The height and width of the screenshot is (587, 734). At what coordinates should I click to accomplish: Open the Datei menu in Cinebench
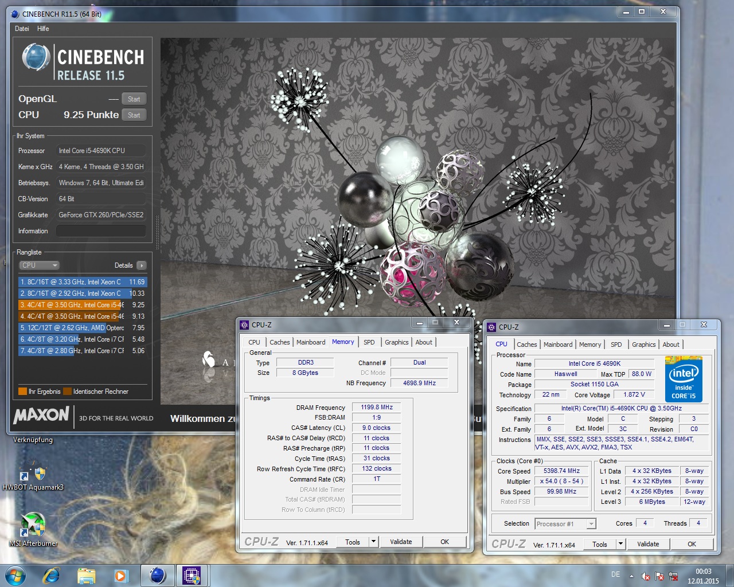[22, 29]
